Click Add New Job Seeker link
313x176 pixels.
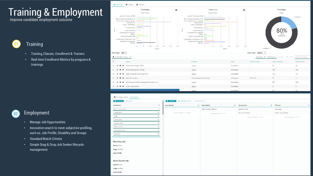[185, 101]
